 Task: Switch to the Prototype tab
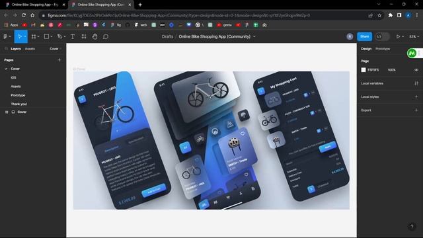(x=383, y=49)
